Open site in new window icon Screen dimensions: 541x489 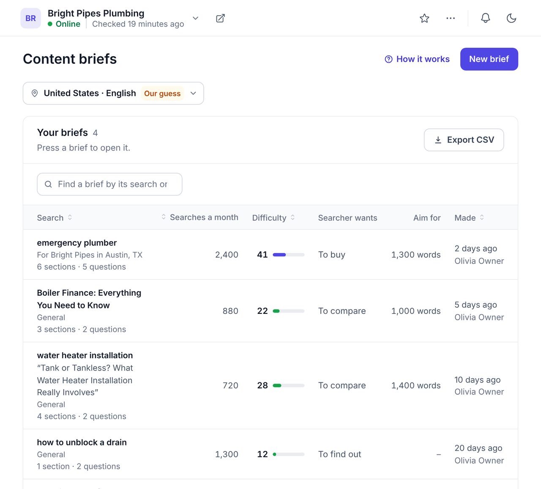pyautogui.click(x=220, y=18)
